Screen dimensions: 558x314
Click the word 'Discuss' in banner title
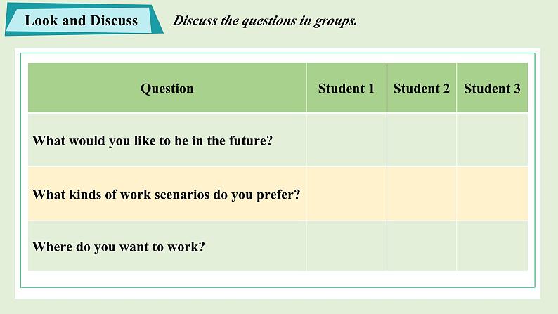tap(114, 20)
